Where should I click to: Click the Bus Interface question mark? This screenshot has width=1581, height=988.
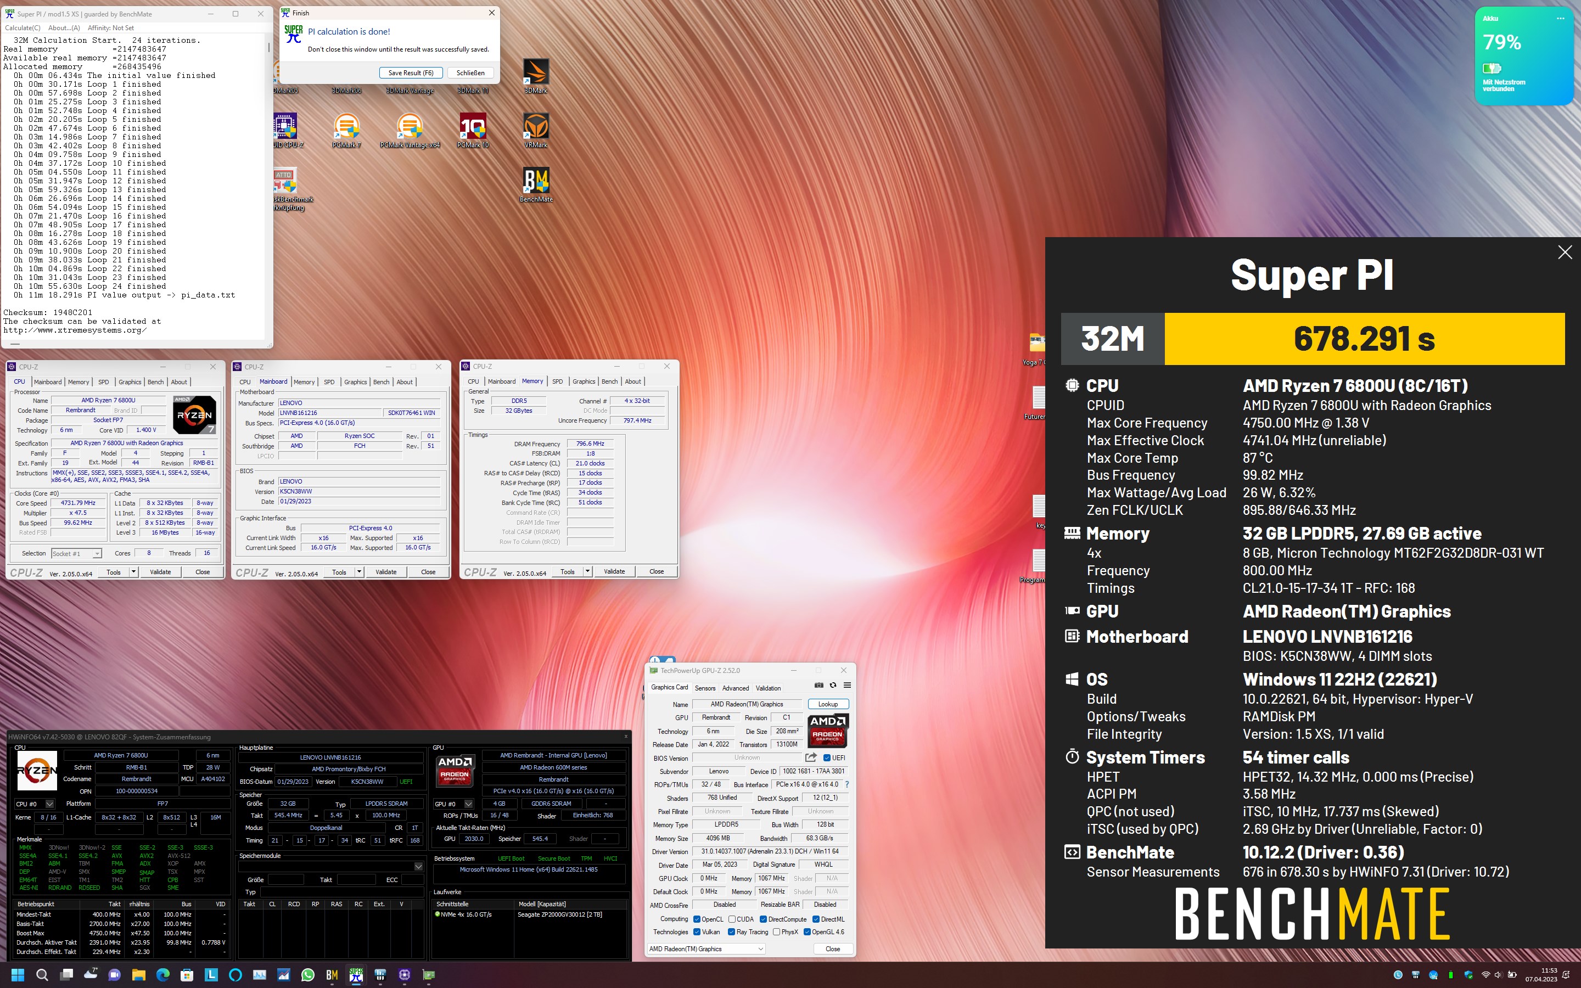click(848, 784)
